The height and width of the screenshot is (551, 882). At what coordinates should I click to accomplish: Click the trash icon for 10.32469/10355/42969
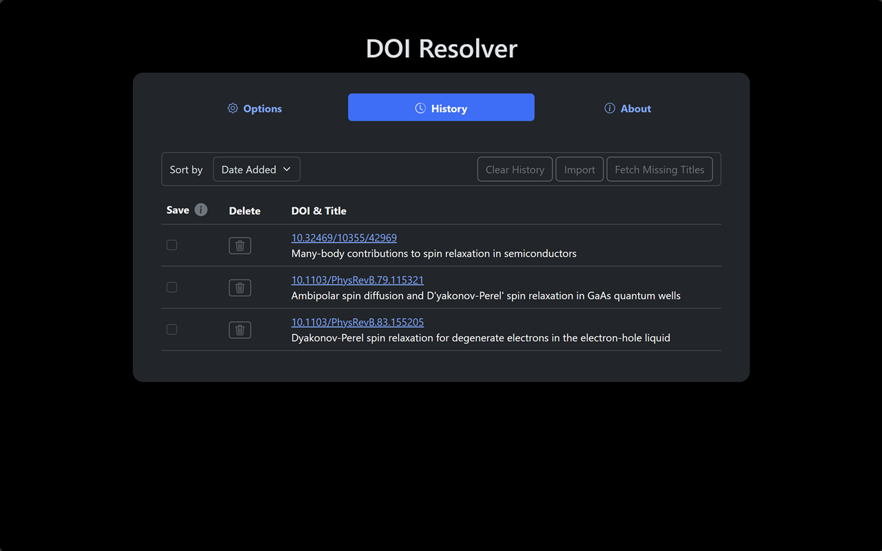pos(240,245)
